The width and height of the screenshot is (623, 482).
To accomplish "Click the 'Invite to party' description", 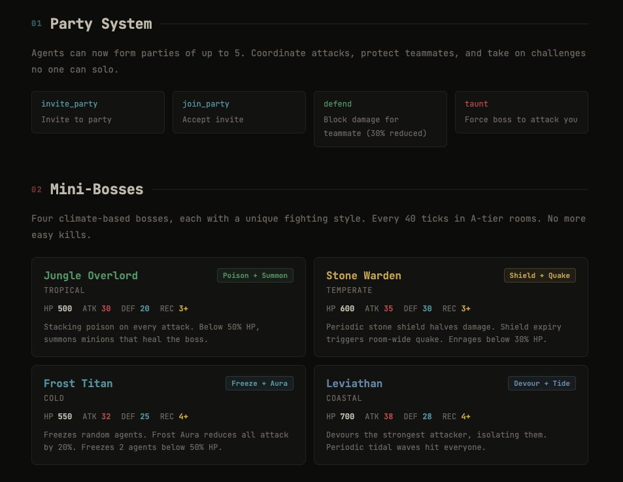I will coord(76,120).
